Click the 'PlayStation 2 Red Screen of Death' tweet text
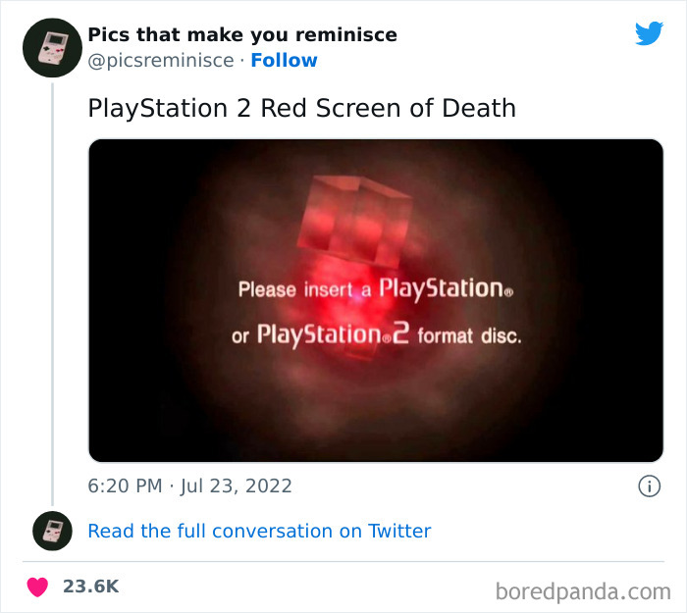Screen dimensions: 687x613 click(301, 107)
